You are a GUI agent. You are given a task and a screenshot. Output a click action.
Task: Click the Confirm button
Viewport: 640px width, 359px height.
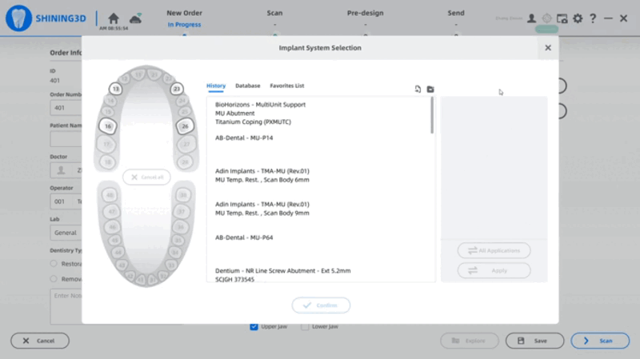click(x=321, y=305)
